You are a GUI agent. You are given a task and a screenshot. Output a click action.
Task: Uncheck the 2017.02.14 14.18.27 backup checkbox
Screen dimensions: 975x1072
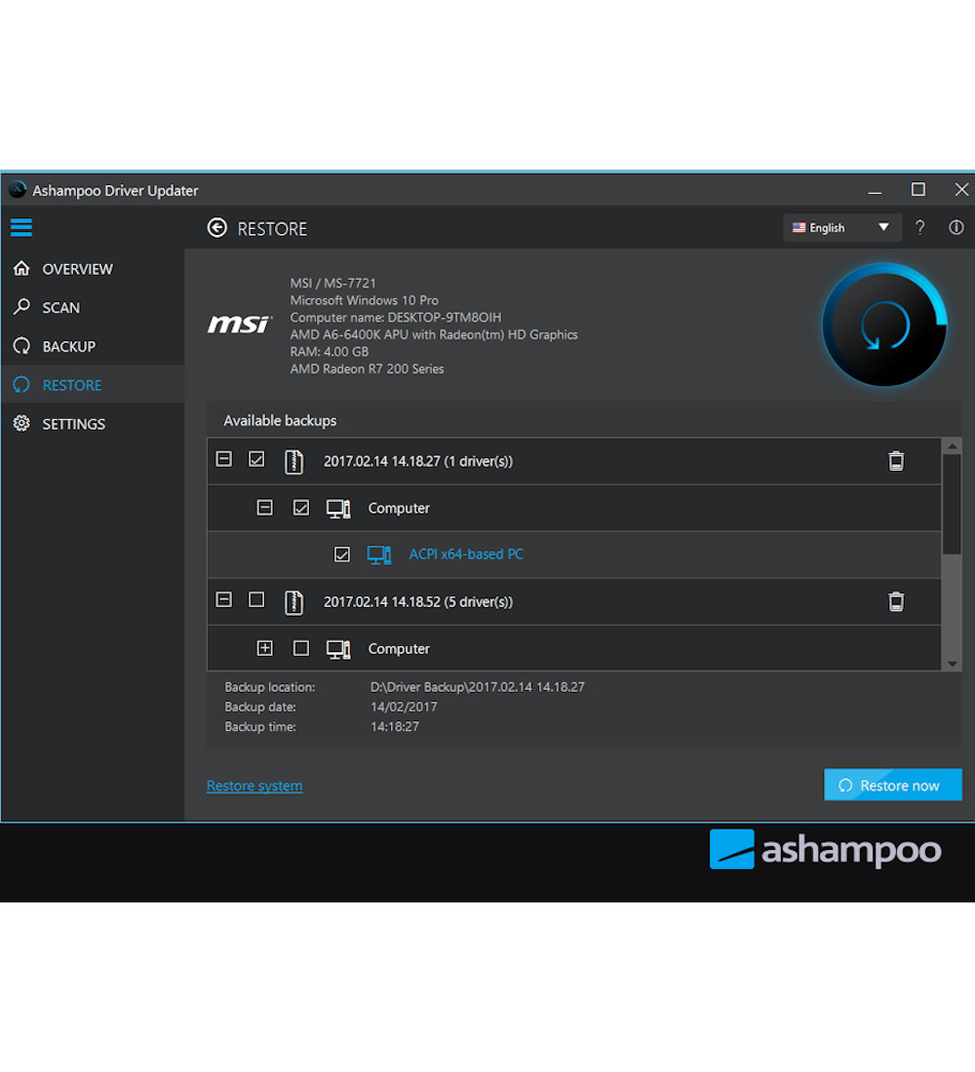pyautogui.click(x=256, y=459)
